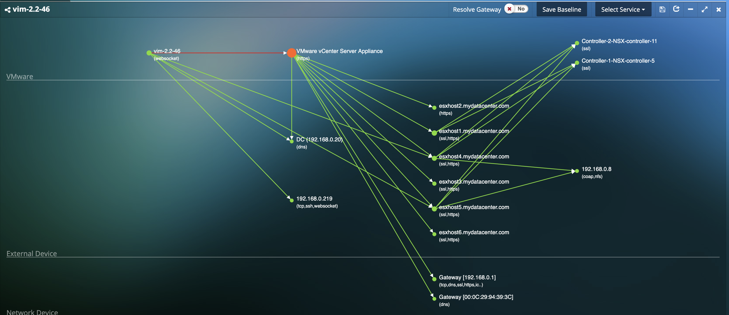Click the Save Baseline button
This screenshot has width=729, height=315.
point(562,9)
